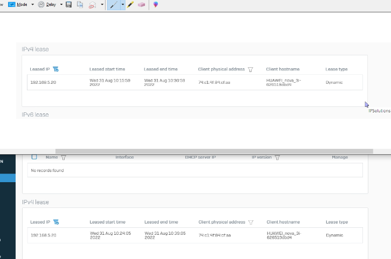Open snip in Paint 3D
The width and height of the screenshot is (391, 259).
[156, 4]
